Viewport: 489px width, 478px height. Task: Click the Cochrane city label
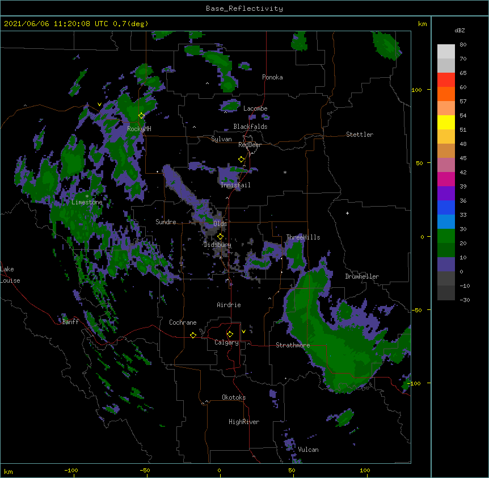point(183,322)
